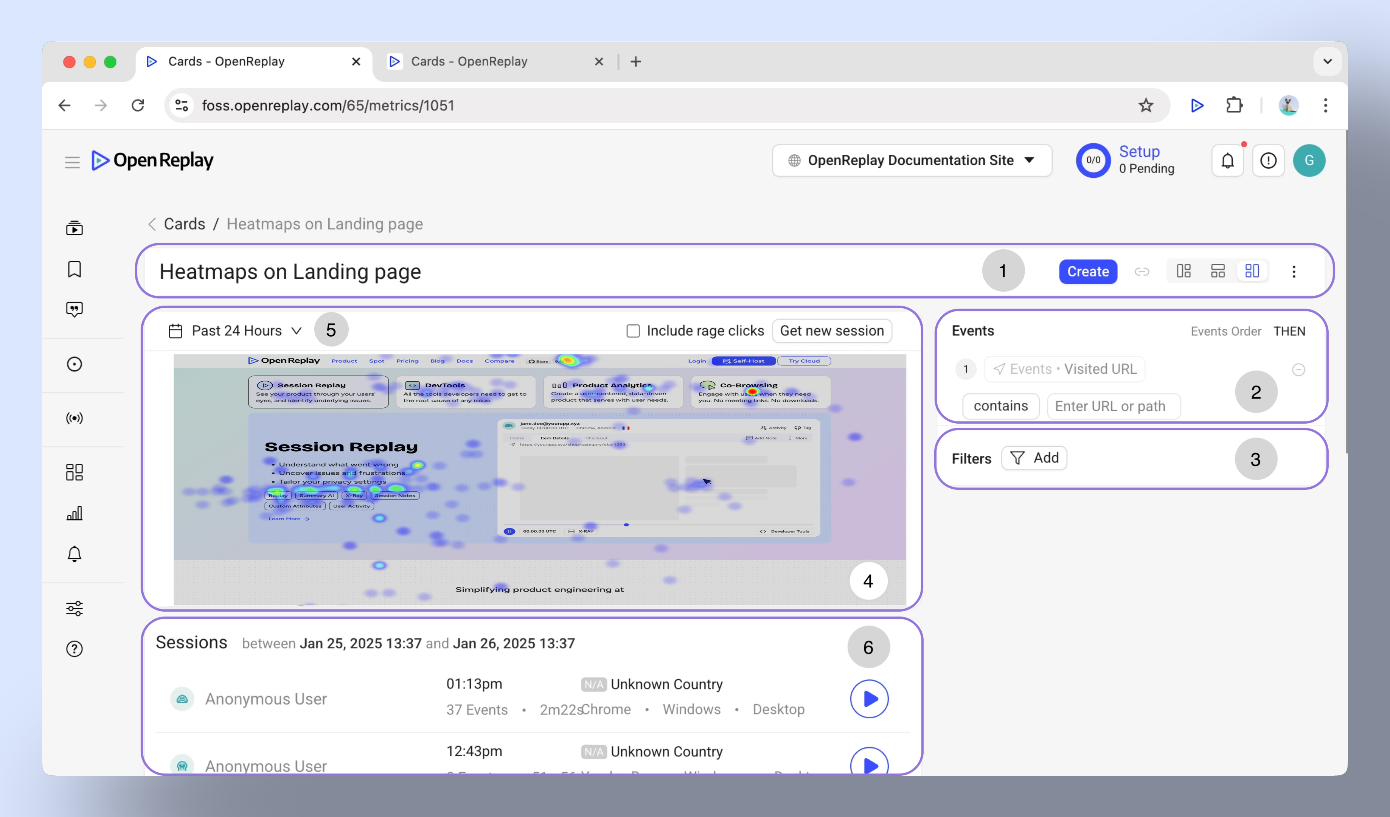Open the Chrome profile avatar

pyautogui.click(x=1289, y=106)
